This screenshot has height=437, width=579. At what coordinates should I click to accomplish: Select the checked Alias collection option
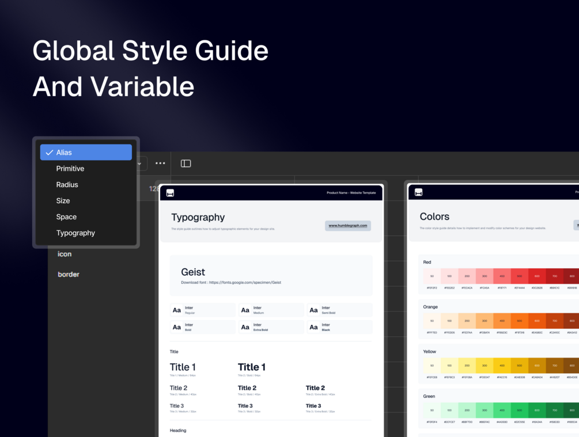[x=86, y=153]
